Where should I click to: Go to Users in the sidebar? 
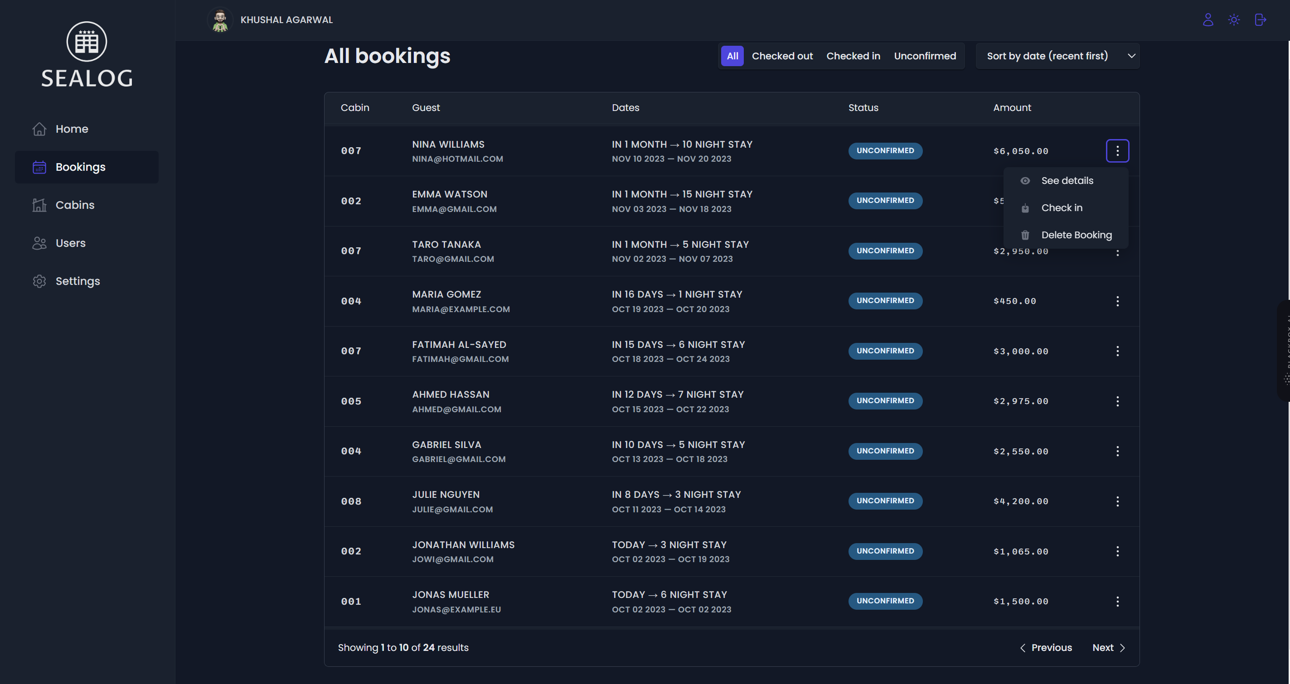click(x=70, y=243)
